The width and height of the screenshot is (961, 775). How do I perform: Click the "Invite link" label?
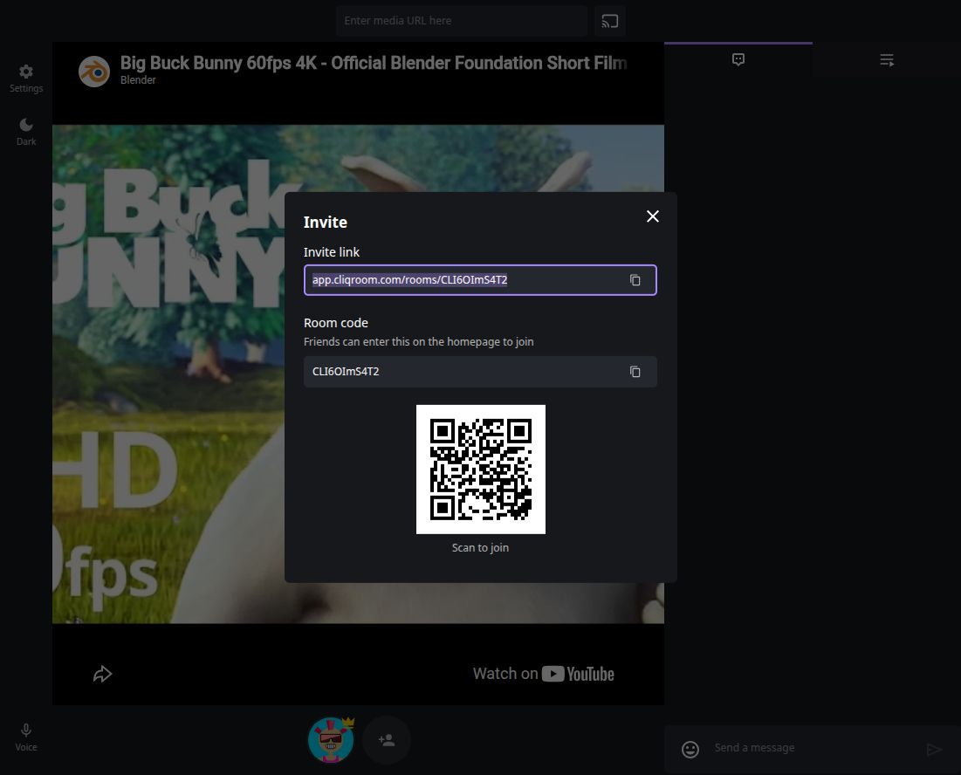pos(332,252)
